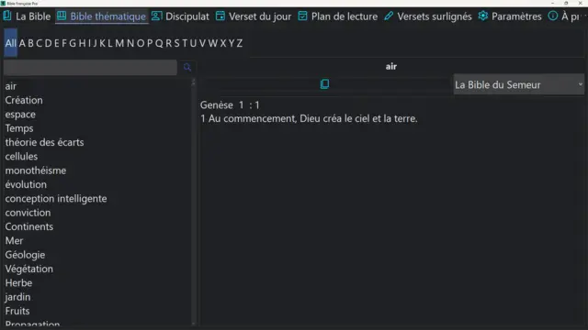Switch to Bible thématique tab
Screen dimensions: 588x330
[x=101, y=16]
